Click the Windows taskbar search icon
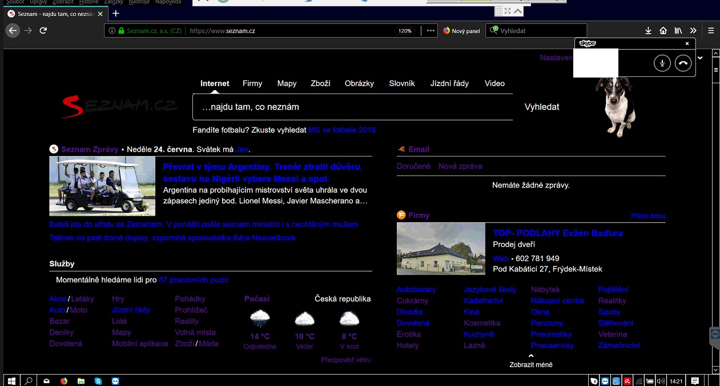720x386 pixels. tap(27, 380)
